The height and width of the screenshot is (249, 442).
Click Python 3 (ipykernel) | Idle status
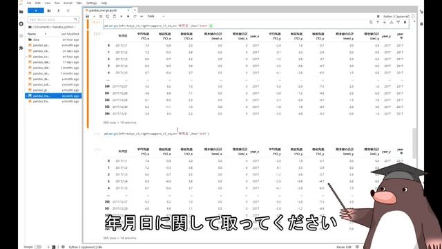coord(86,247)
